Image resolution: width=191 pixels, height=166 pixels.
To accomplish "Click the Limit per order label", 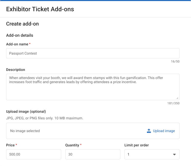I will (136, 145).
